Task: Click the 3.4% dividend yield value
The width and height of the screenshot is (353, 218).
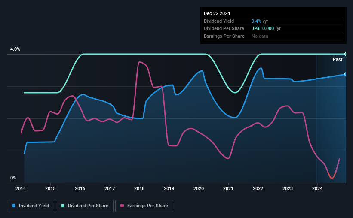Action: [x=256, y=21]
